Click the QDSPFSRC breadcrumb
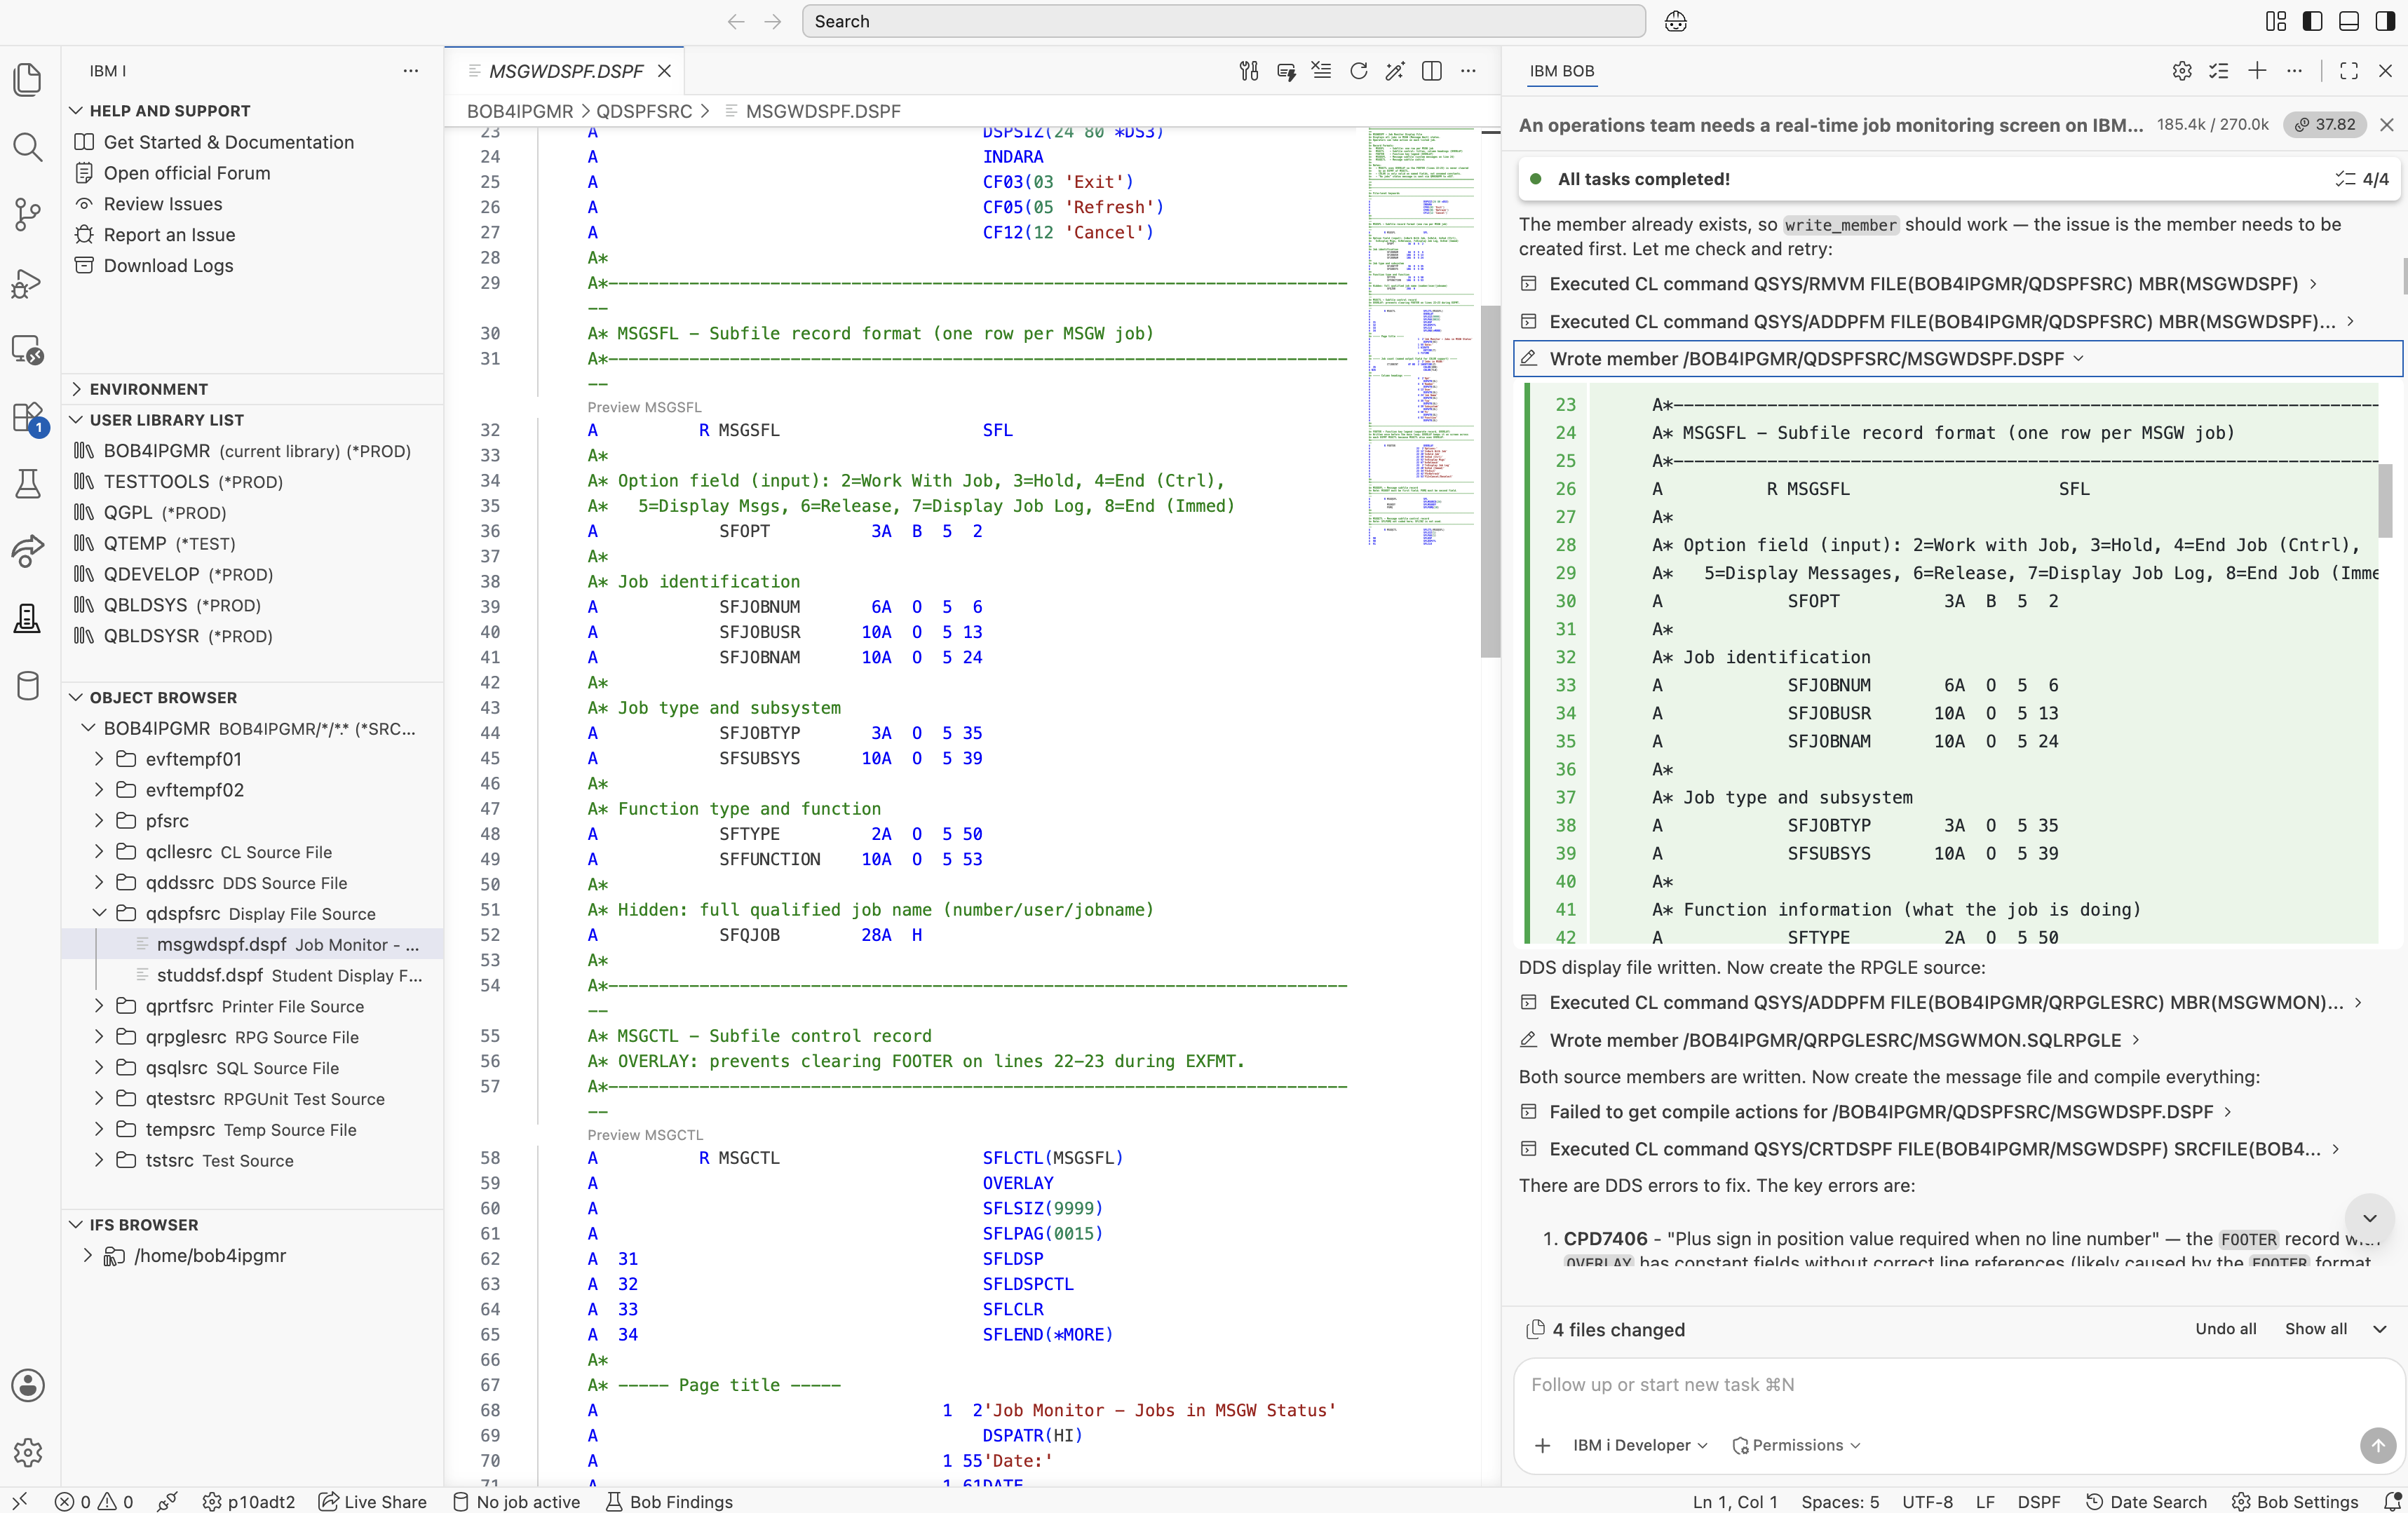Viewport: 2408px width, 1513px height. coord(644,111)
